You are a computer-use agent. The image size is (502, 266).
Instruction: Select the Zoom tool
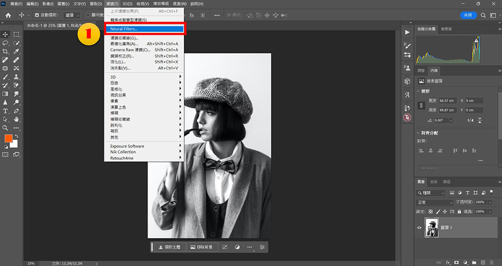tap(5, 128)
